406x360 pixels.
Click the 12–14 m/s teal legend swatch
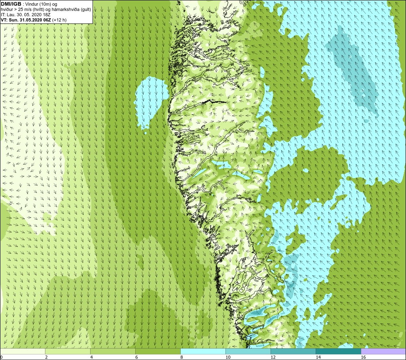[293, 351]
